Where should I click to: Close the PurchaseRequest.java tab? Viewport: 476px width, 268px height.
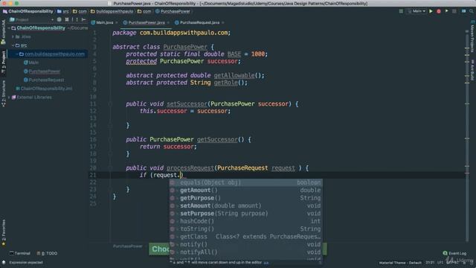(223, 23)
